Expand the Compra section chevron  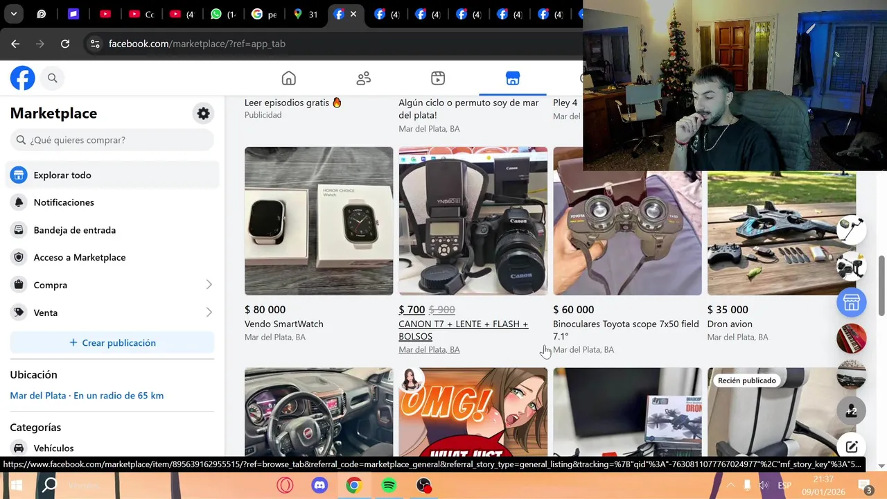coord(209,285)
